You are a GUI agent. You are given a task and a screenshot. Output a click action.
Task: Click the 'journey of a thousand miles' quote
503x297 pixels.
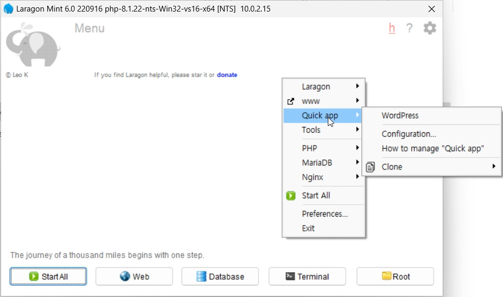(x=107, y=255)
